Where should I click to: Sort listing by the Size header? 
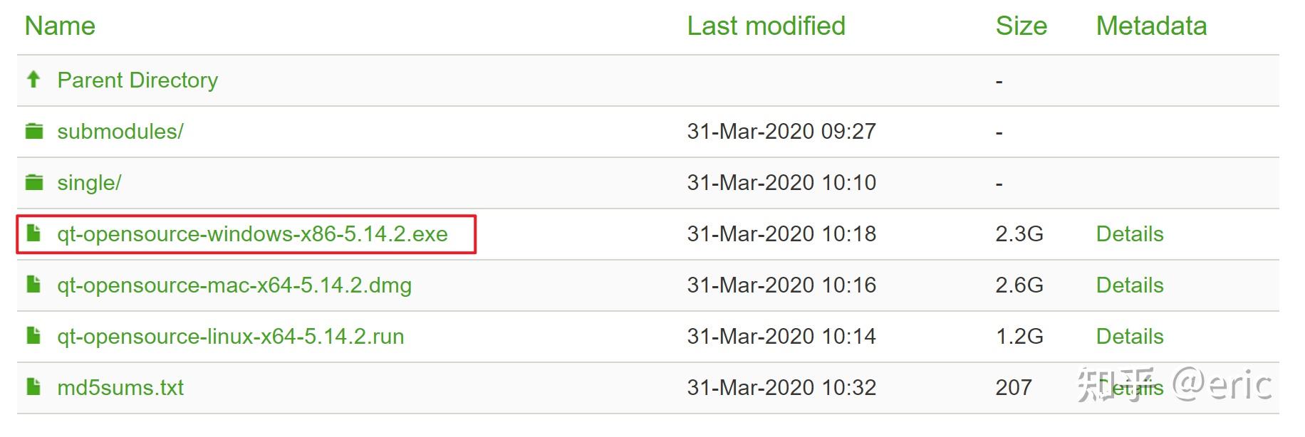click(x=1021, y=26)
